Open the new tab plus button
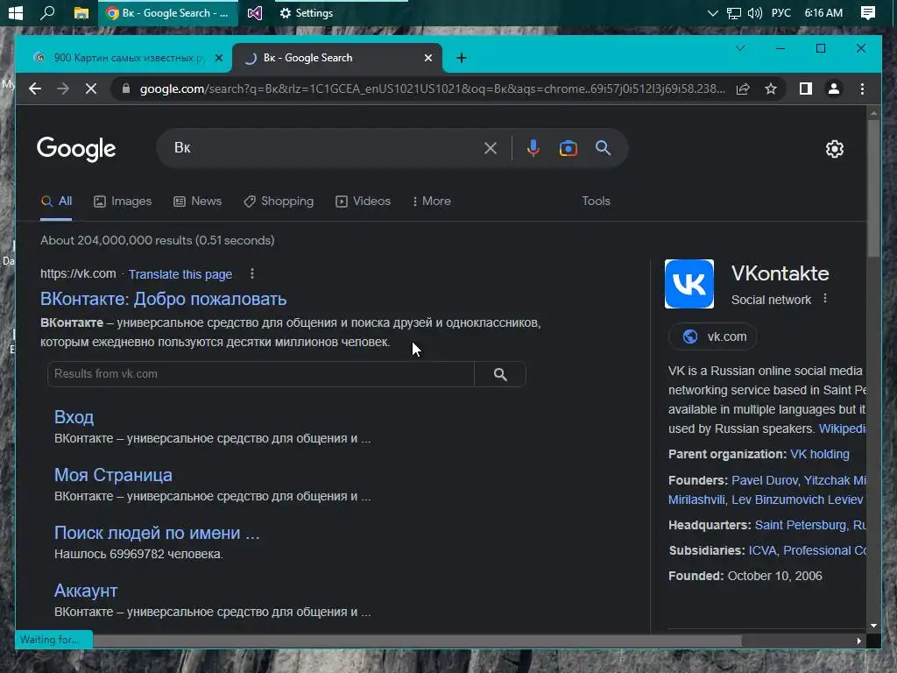Viewport: 897px width, 673px height. coord(462,58)
